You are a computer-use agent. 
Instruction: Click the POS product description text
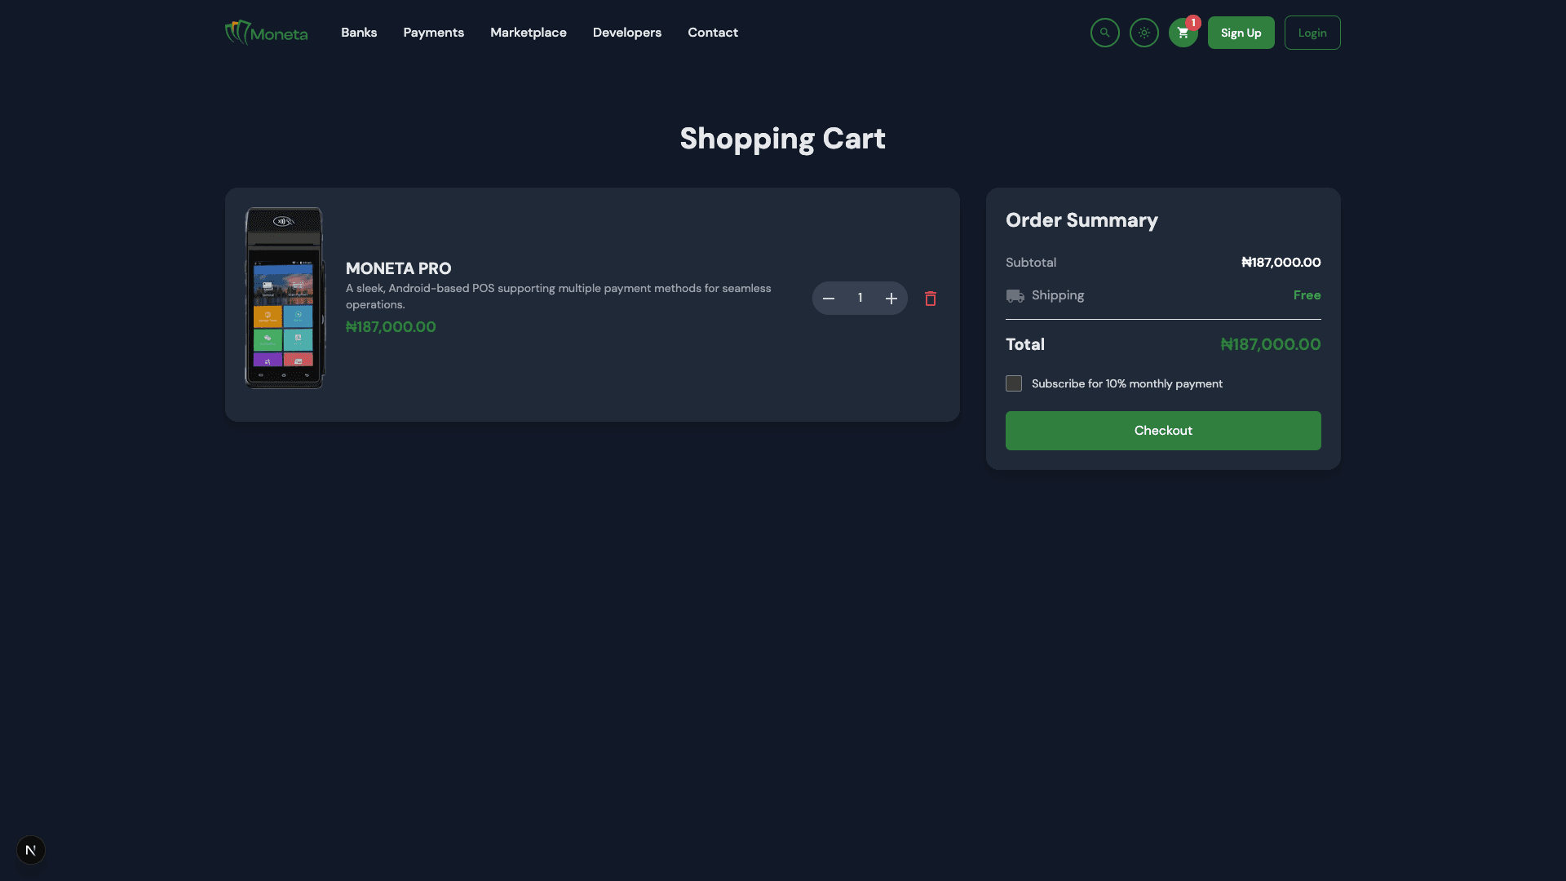click(558, 296)
